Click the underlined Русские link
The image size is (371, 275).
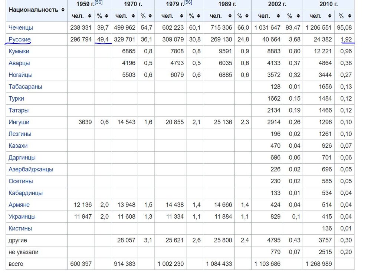(x=19, y=40)
